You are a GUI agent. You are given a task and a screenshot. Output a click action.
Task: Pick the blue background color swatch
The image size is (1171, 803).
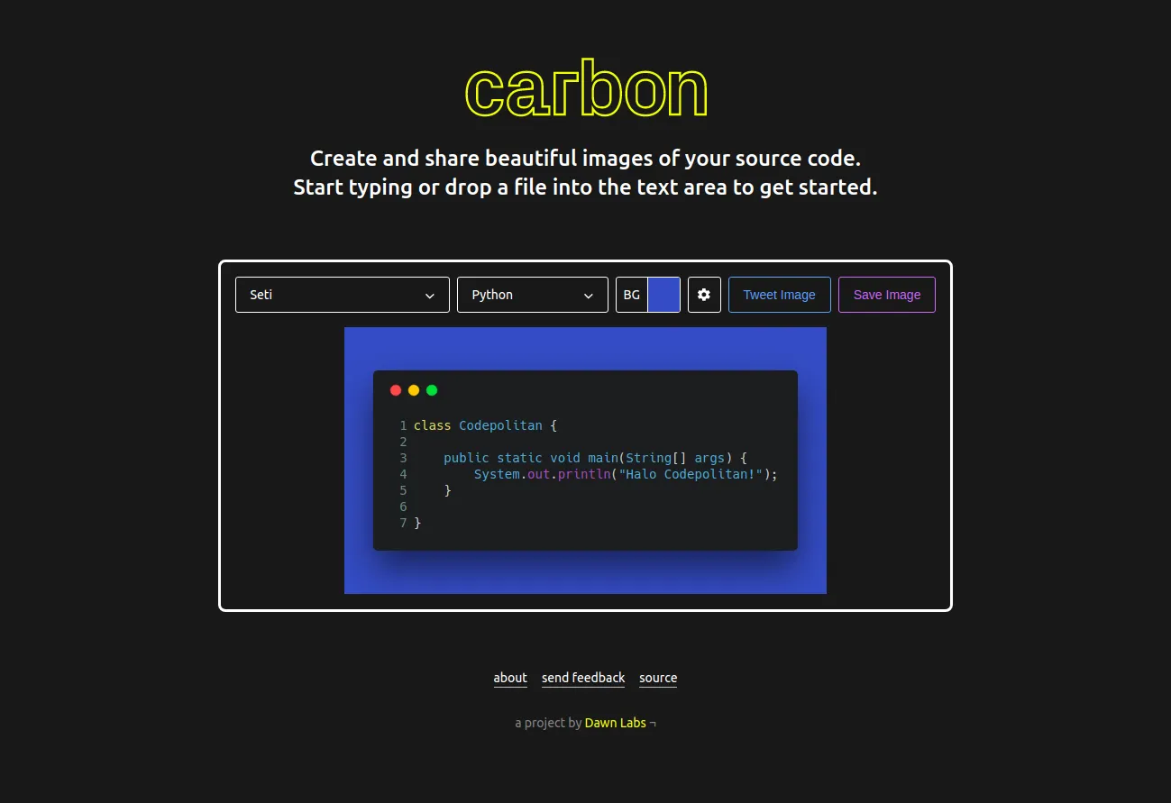click(x=664, y=295)
